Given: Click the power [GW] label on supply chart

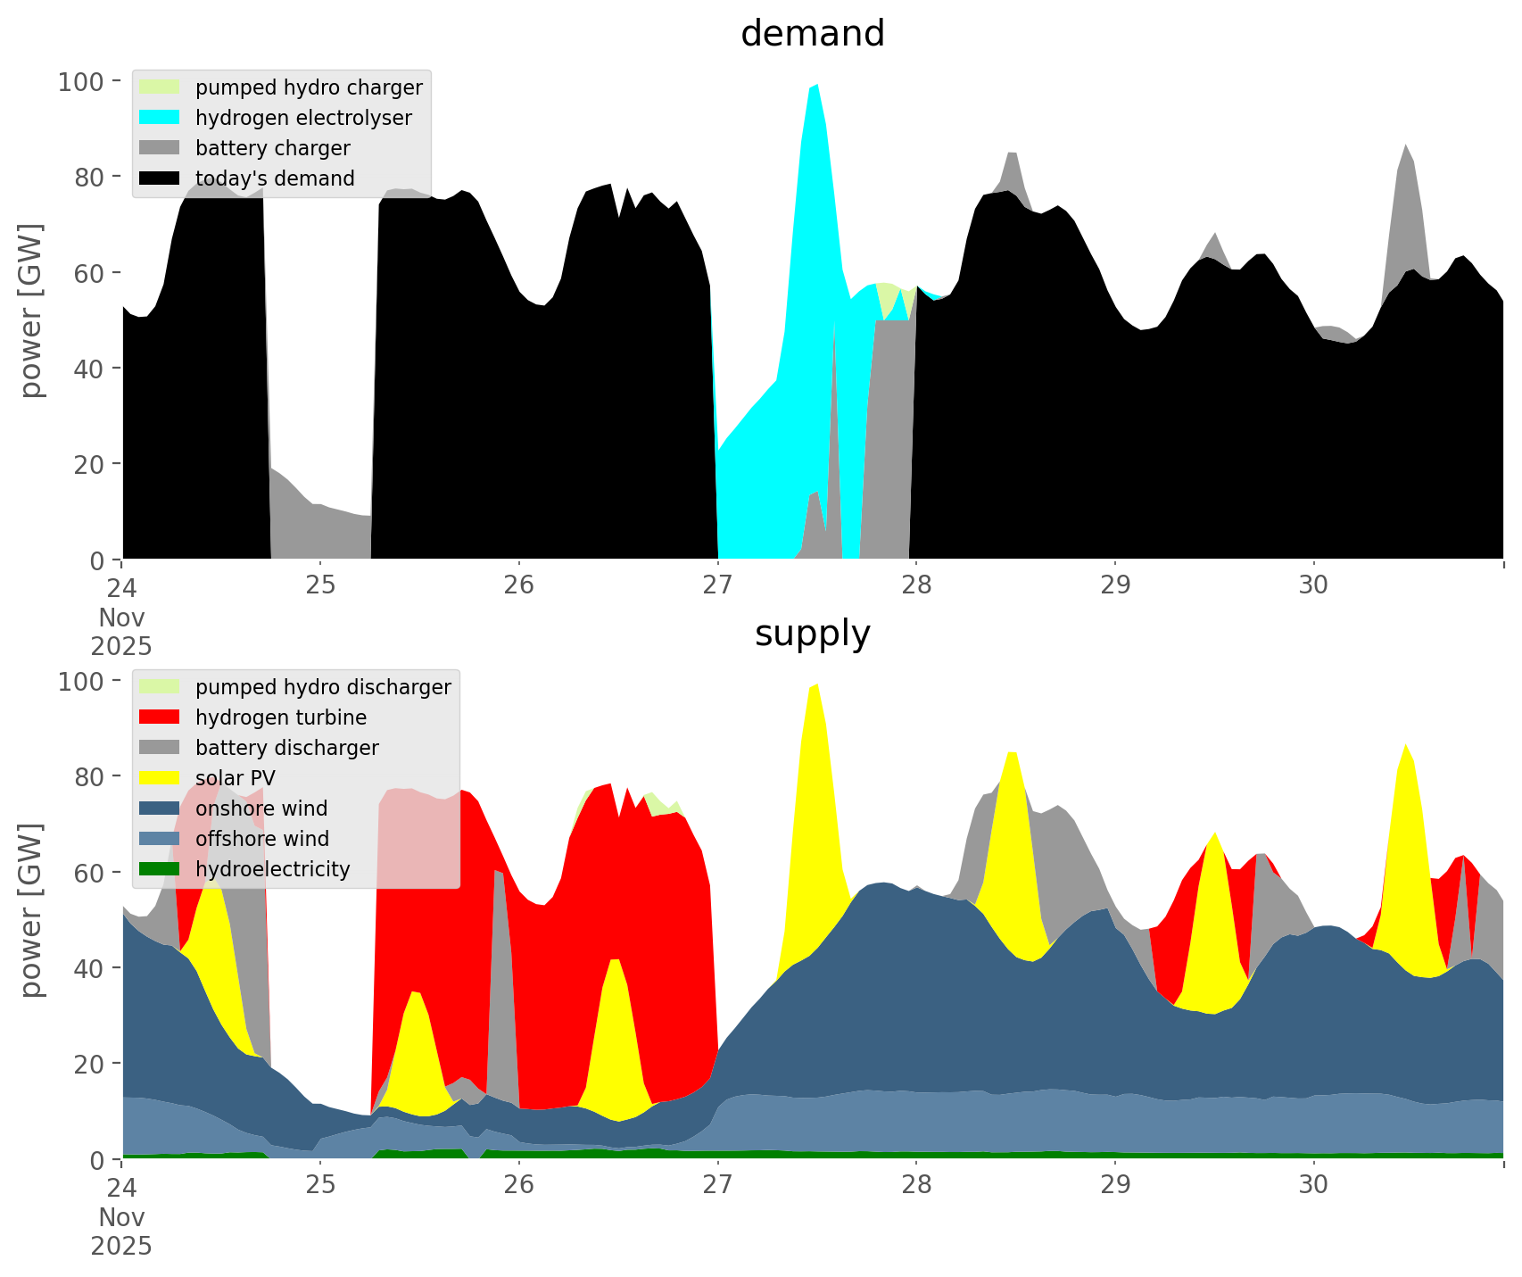Looking at the screenshot, I should pos(31,910).
